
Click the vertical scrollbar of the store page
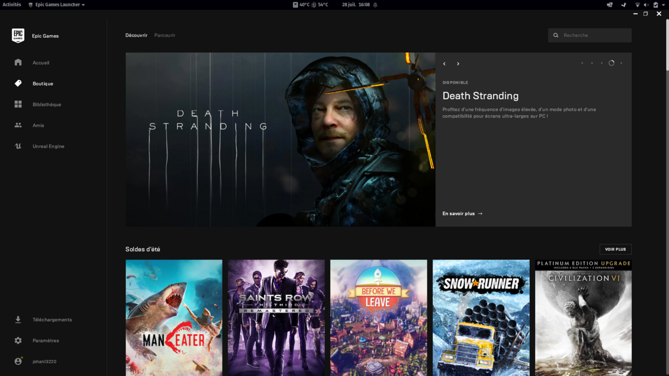click(666, 46)
